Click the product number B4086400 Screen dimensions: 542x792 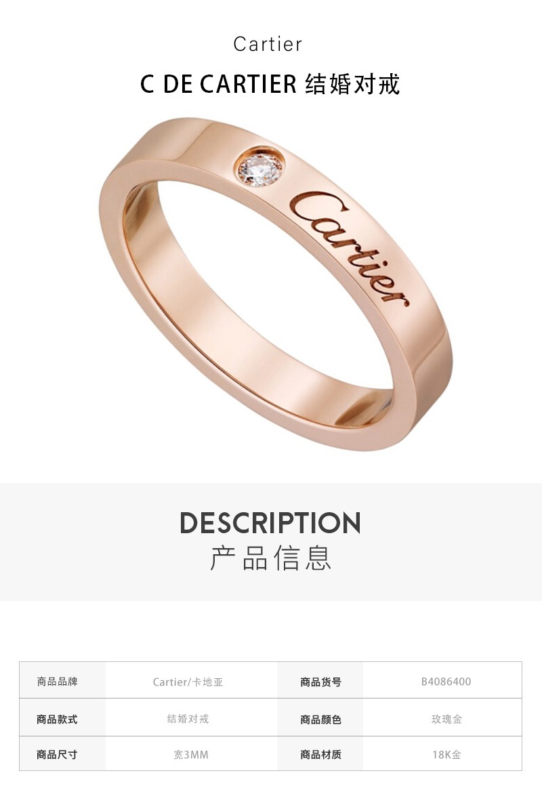pyautogui.click(x=446, y=682)
